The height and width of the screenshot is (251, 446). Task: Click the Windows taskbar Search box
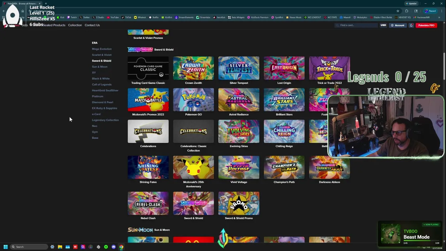click(29, 247)
